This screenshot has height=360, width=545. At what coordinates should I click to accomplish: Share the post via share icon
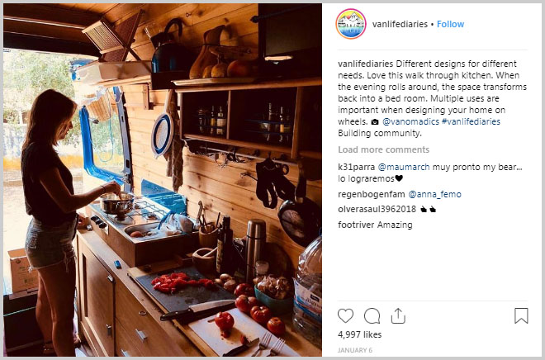pyautogui.click(x=398, y=316)
